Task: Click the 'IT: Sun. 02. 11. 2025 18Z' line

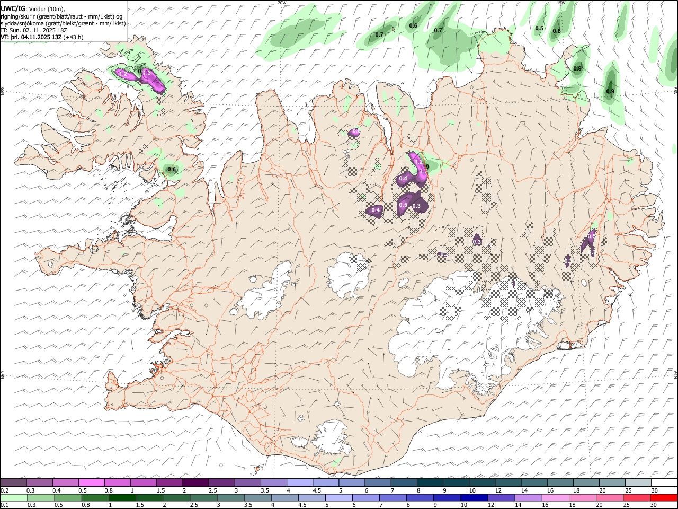Action: [x=34, y=30]
